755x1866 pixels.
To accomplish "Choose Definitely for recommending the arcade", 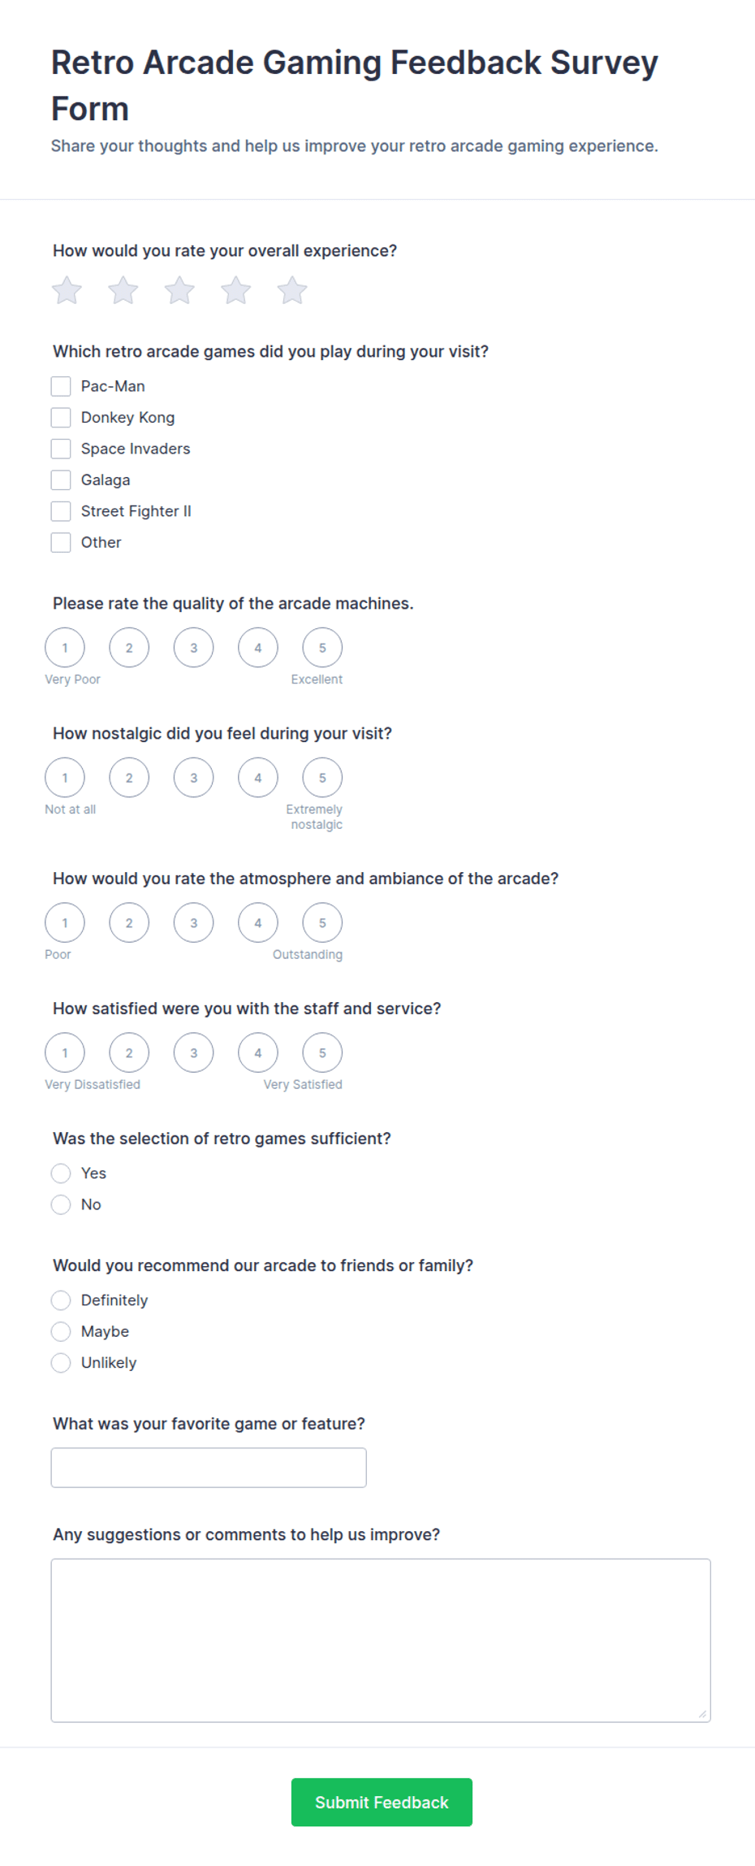I will [61, 1300].
